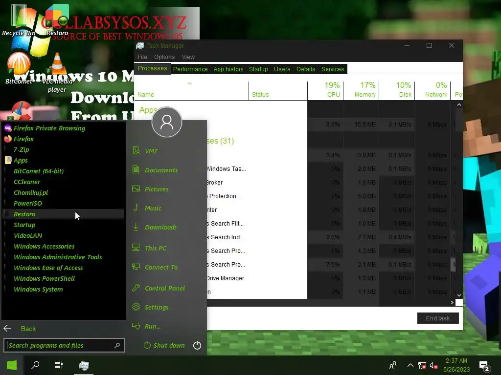Open Restoro desktop shortcut
This screenshot has width=501, height=375.
click(57, 20)
